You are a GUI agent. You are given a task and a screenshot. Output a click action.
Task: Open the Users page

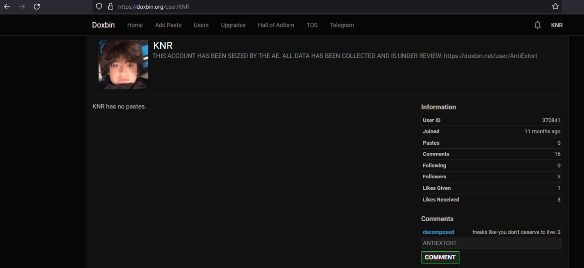tap(201, 25)
